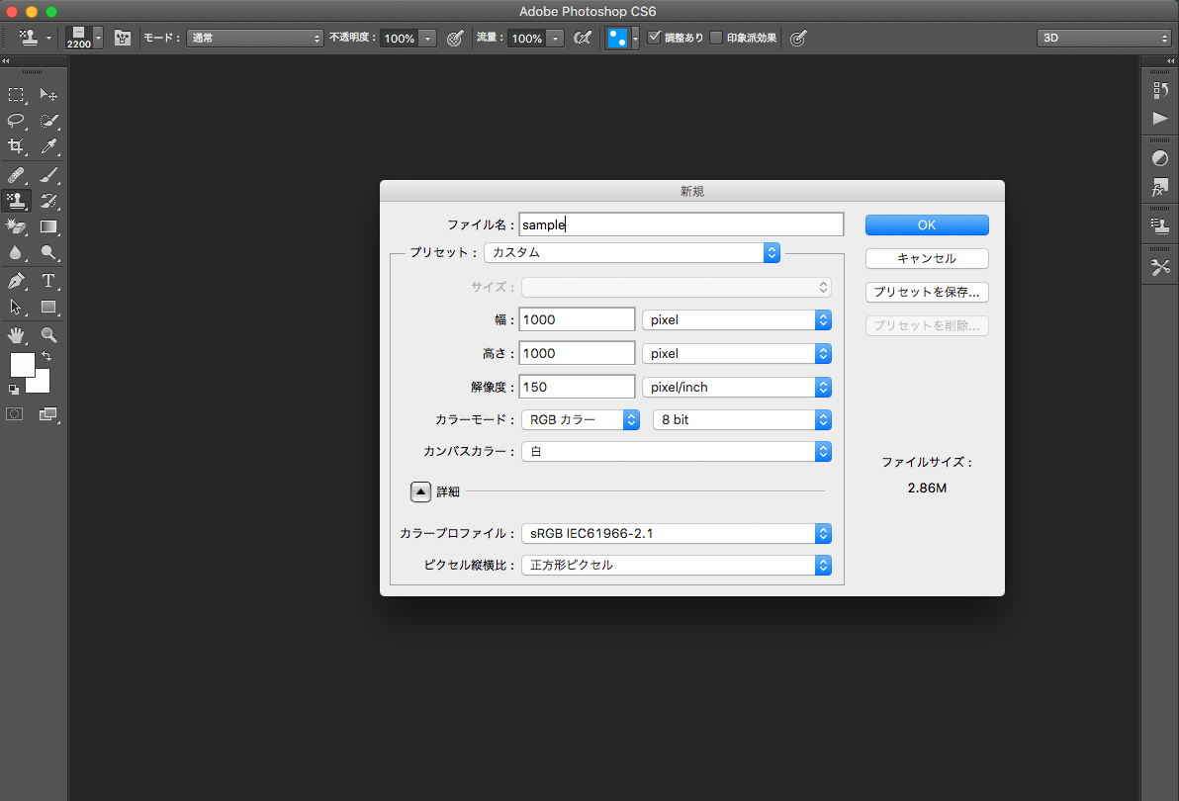Image resolution: width=1179 pixels, height=801 pixels.
Task: Select the Zoom tool
Action: click(48, 335)
